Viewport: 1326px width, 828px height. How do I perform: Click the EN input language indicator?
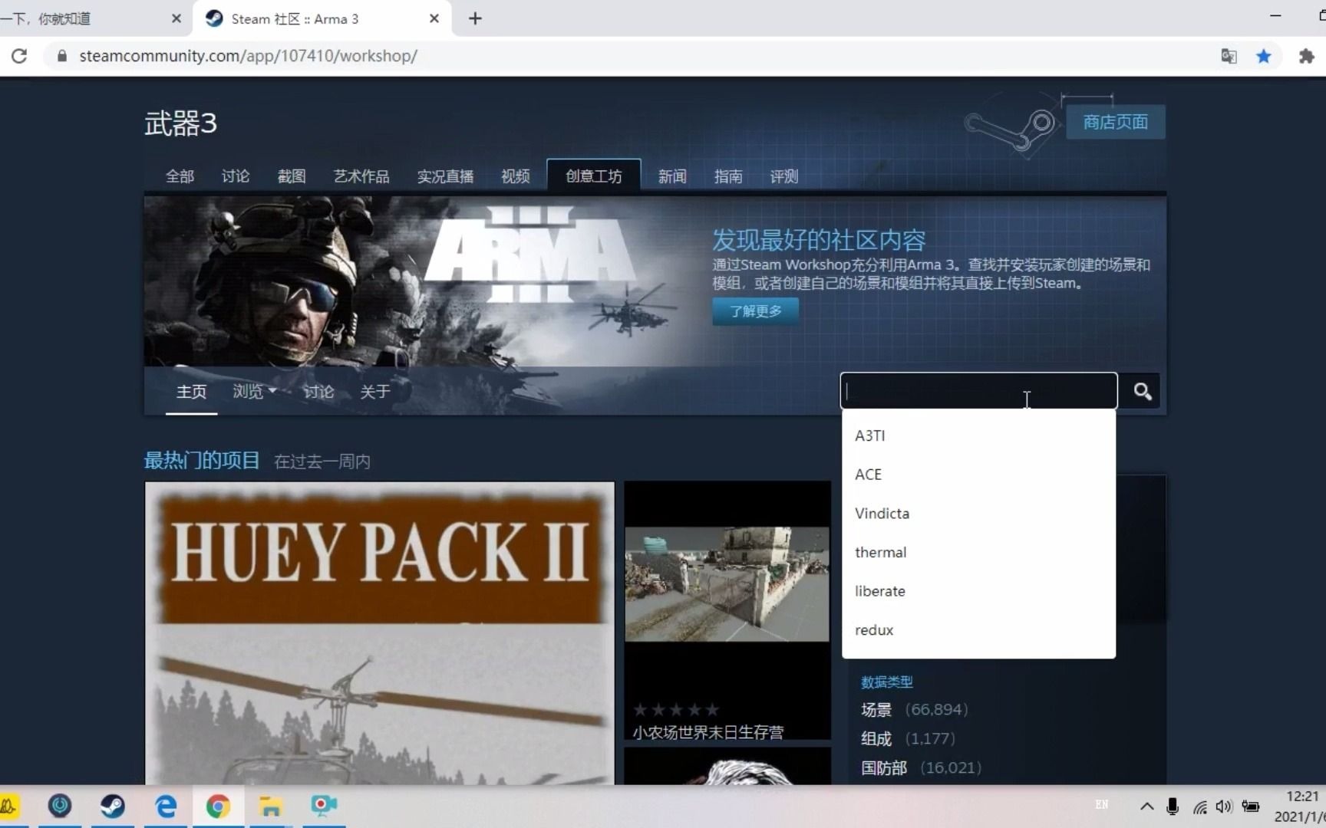point(1102,804)
